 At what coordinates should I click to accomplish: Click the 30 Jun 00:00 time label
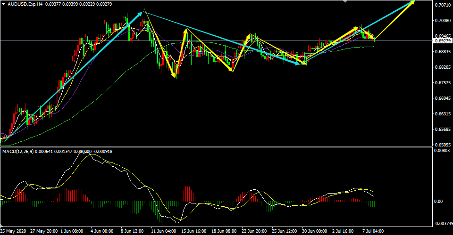coord(314,231)
